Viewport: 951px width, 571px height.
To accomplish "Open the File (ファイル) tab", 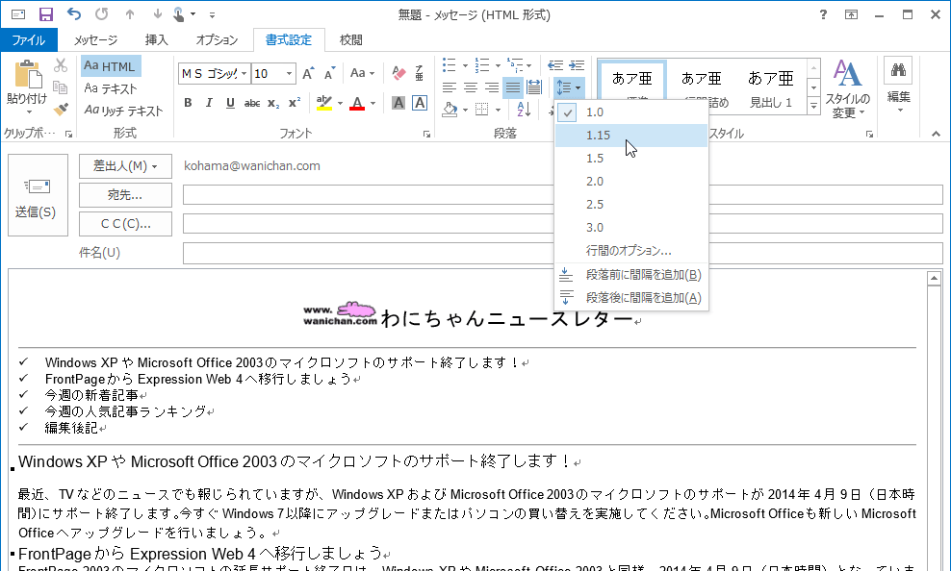I will pyautogui.click(x=29, y=40).
